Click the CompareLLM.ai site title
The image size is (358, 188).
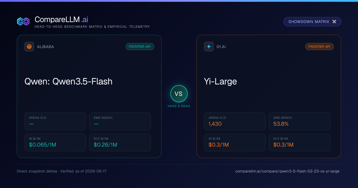[x=61, y=19]
